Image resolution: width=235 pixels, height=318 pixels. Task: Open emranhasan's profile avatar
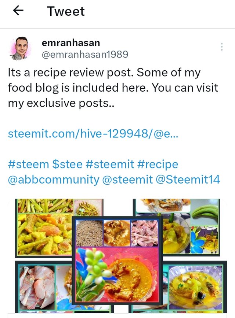pos(21,49)
